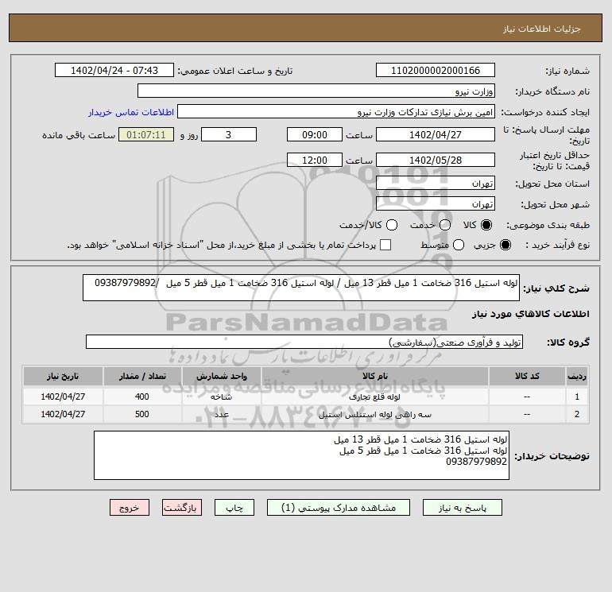Click the buyer notes text area

301,455
